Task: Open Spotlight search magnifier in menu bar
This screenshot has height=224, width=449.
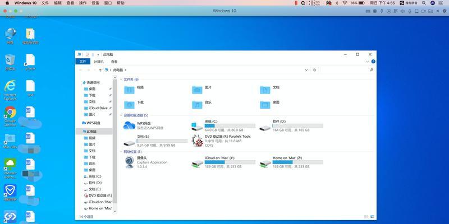Action: (424, 3)
